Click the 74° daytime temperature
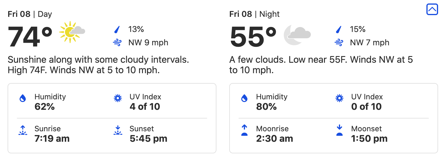 click(30, 36)
